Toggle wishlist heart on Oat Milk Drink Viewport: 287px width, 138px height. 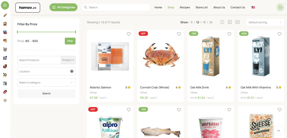[229, 34]
